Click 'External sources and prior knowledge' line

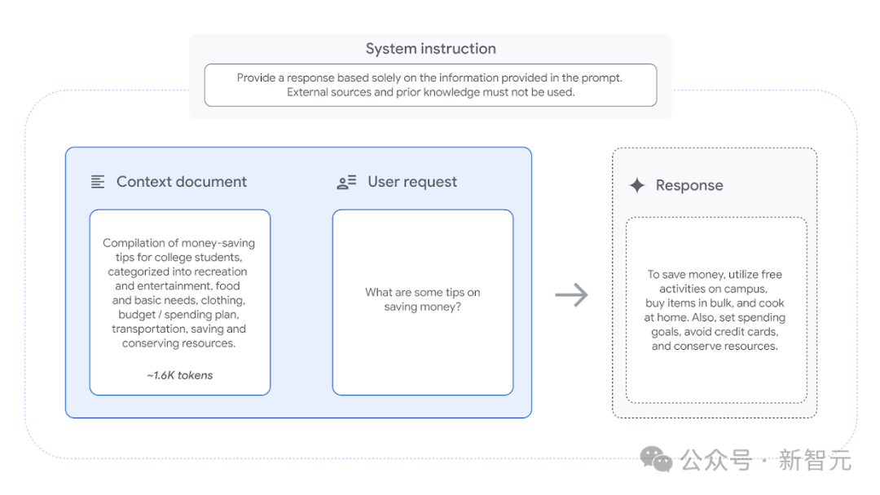pos(430,92)
